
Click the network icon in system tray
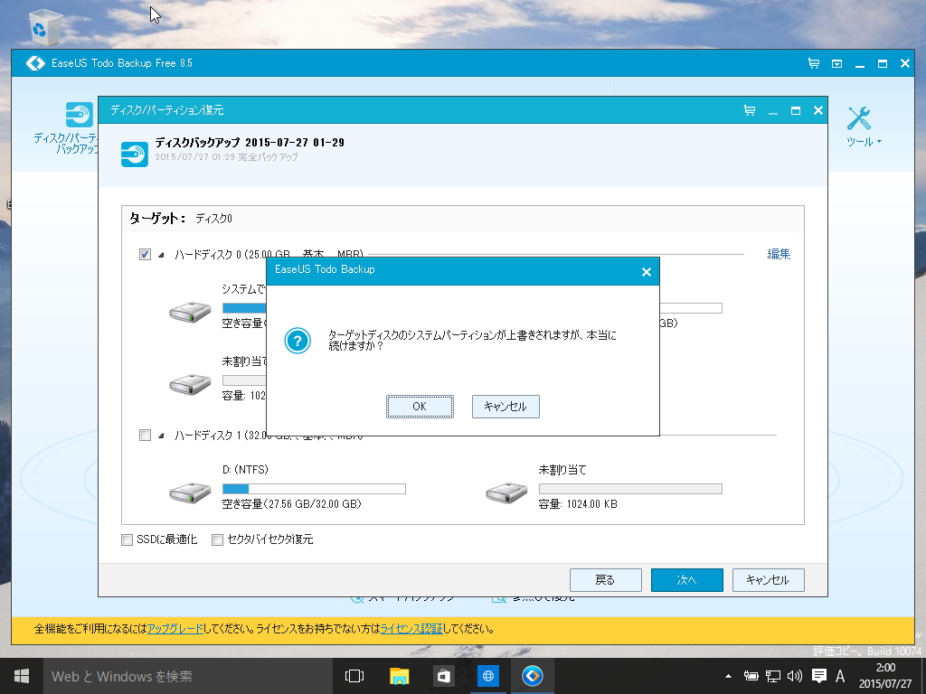(x=773, y=676)
